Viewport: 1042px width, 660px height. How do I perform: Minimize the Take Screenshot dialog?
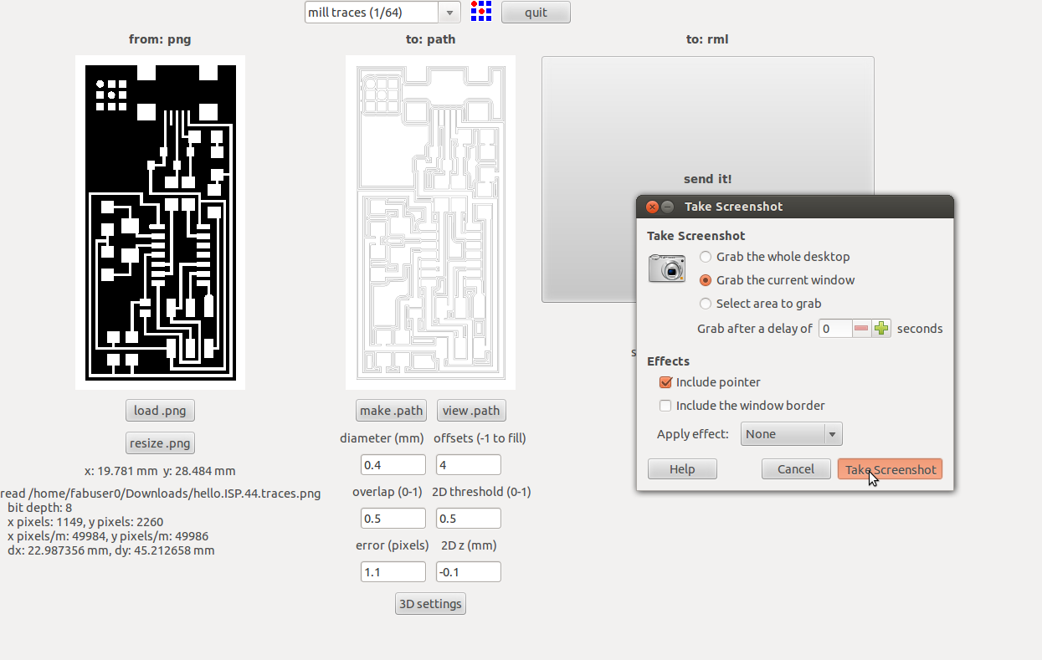(x=667, y=207)
